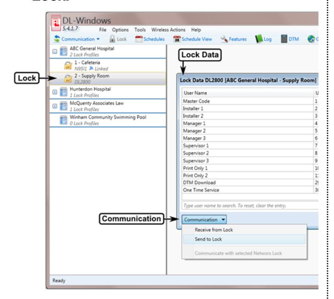Select the Manager 2 user row
The image size is (334, 299).
(250, 131)
